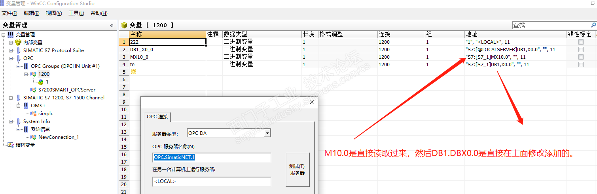Screen dimensions: 597x194
Task: Open the 工具(L) menu
Action: (76, 13)
